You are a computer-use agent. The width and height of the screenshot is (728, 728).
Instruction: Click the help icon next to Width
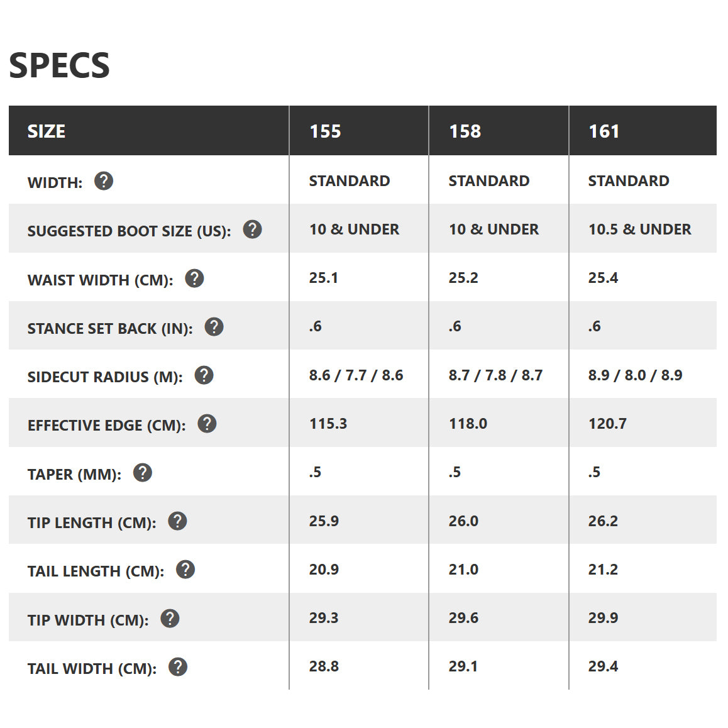[104, 181]
